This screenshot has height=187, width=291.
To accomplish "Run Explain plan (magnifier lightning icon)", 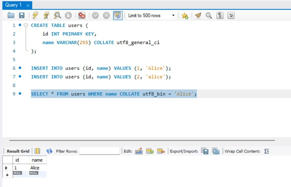I will click(57, 15).
